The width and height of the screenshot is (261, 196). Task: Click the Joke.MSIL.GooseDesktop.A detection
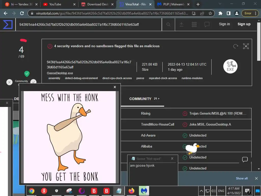tap(210, 125)
